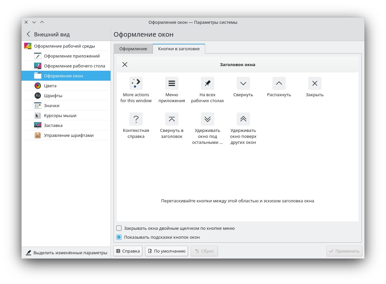Switch to the "Кнопки в заголовке" tab

tap(179, 49)
